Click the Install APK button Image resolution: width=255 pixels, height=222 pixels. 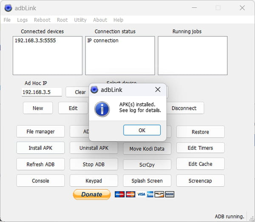[x=40, y=148]
